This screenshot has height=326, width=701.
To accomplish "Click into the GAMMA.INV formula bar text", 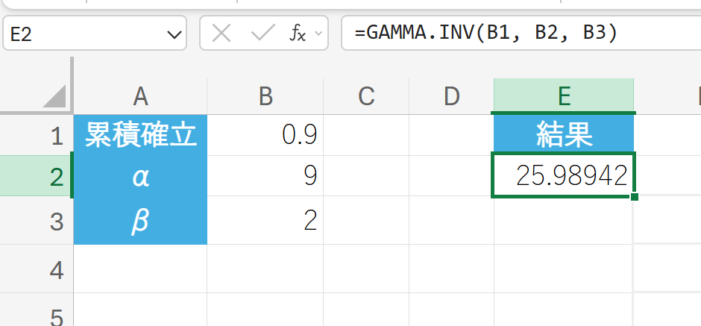I will coord(485,34).
